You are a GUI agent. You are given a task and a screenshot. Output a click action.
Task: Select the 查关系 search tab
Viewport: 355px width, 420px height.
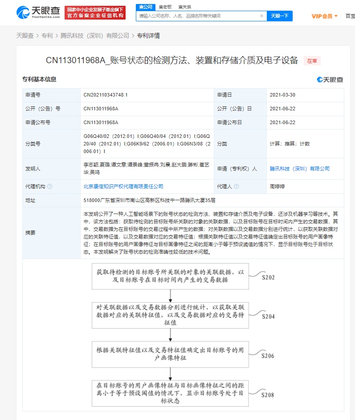(185, 7)
